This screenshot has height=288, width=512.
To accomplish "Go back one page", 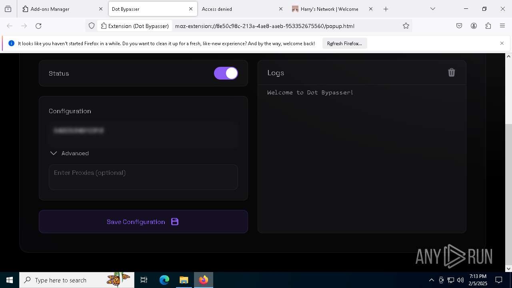I will tap(10, 26).
